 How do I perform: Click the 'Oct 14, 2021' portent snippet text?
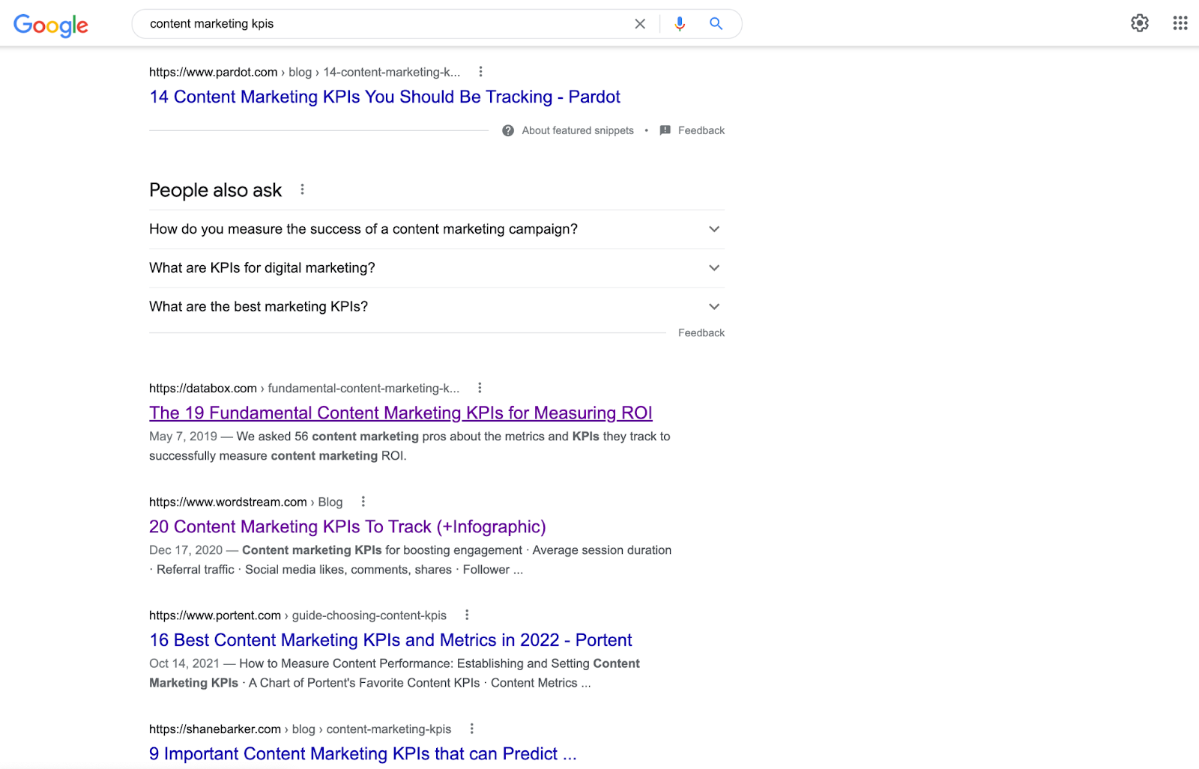pyautogui.click(x=394, y=673)
